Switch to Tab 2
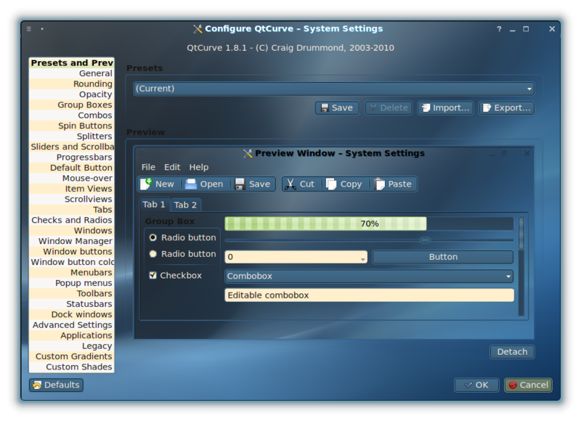This screenshot has width=581, height=421. (186, 205)
